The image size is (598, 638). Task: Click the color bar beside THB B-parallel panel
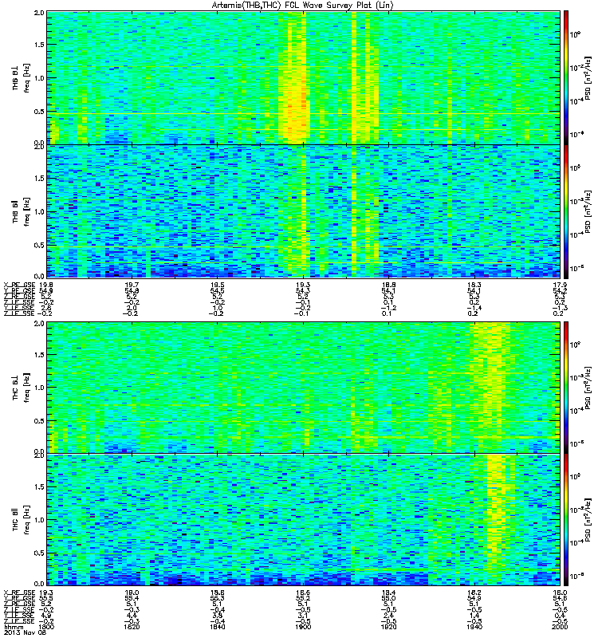coord(565,211)
